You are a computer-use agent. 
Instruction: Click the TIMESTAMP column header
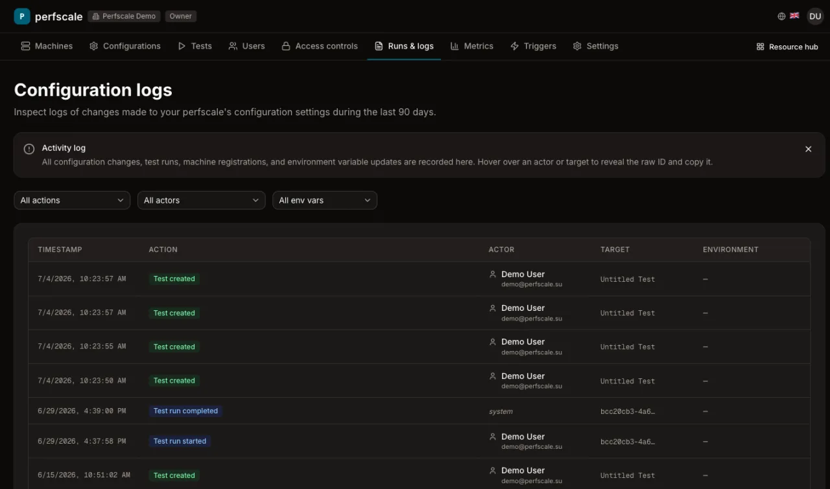pyautogui.click(x=60, y=249)
